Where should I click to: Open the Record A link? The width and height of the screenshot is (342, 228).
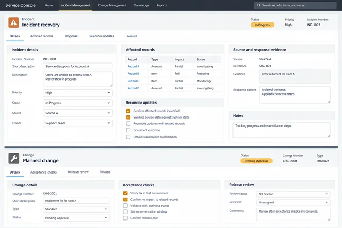(134, 67)
